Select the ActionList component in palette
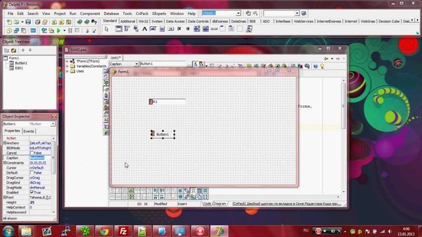422x237 pixels. [x=249, y=29]
